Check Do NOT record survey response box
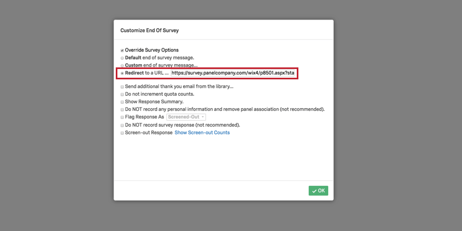The height and width of the screenshot is (231, 462). click(122, 125)
